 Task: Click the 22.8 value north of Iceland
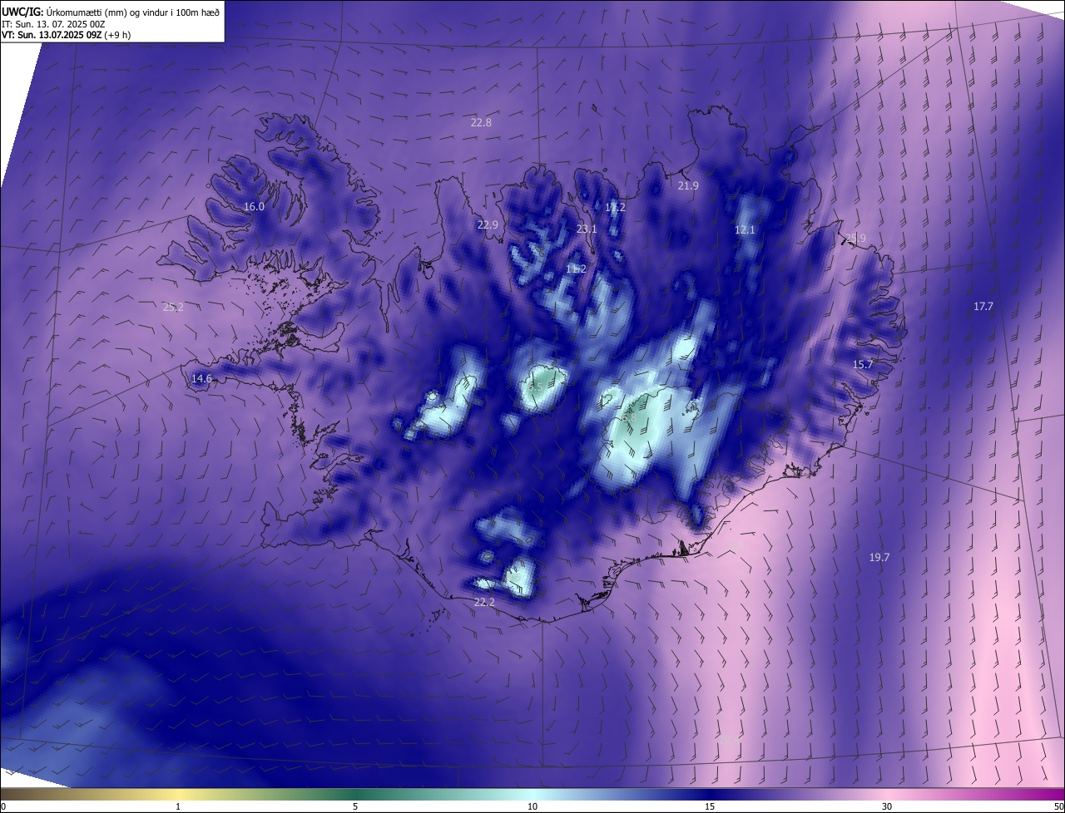pyautogui.click(x=481, y=122)
